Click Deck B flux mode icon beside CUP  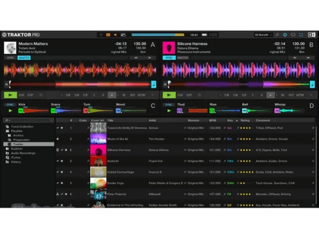(199, 95)
